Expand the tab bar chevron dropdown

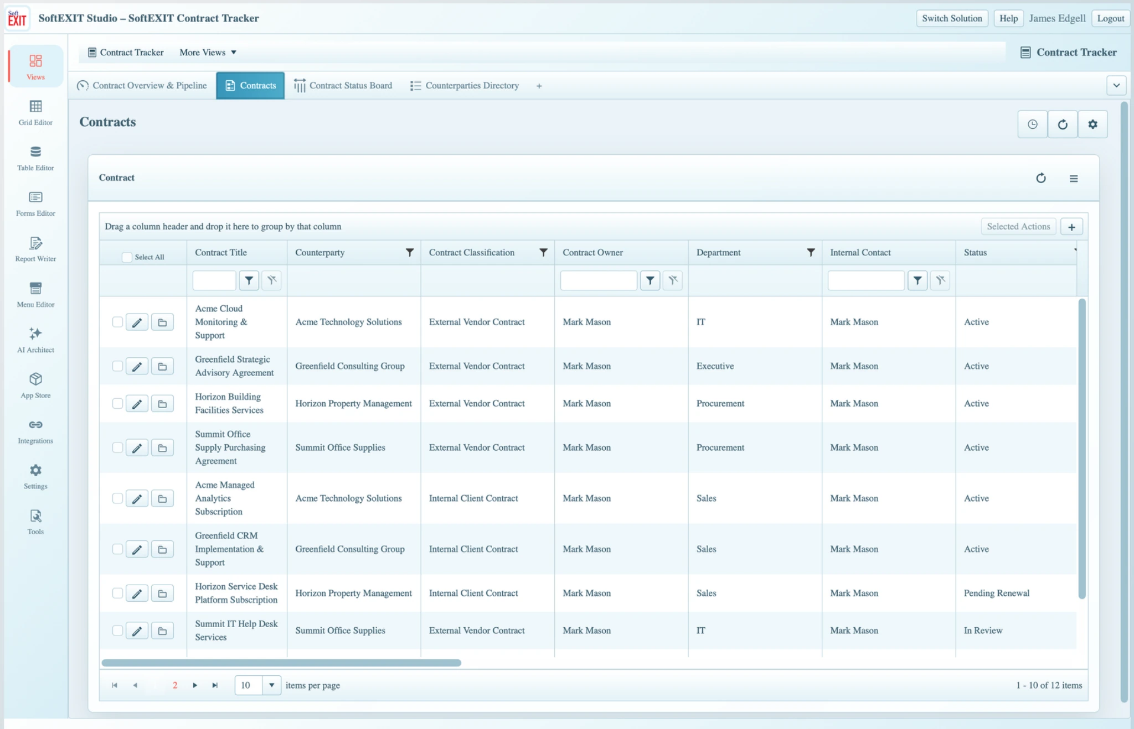coord(1116,86)
